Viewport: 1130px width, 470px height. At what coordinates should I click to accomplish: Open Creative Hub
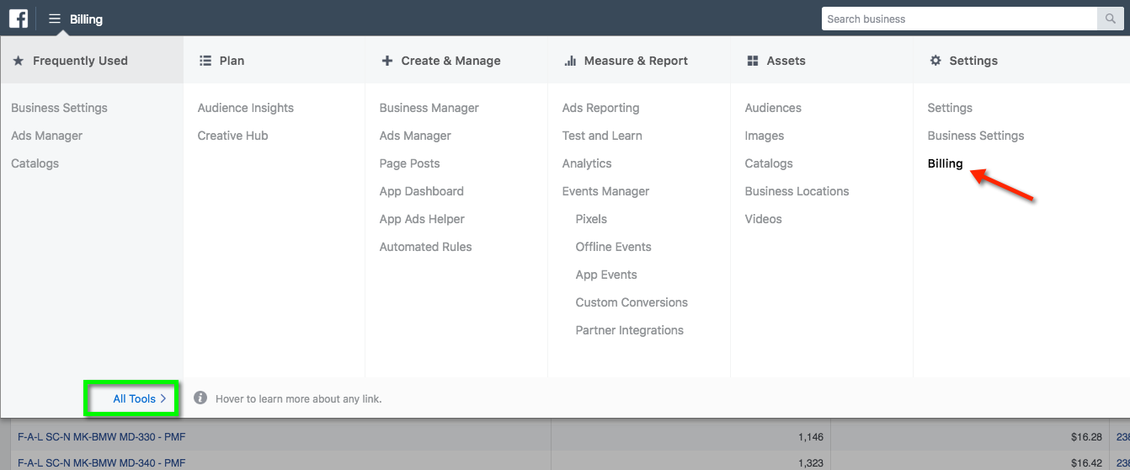coord(232,136)
